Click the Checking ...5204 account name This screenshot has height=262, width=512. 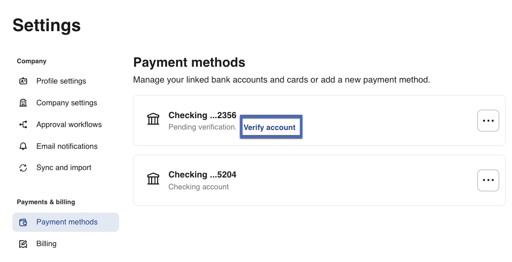202,175
